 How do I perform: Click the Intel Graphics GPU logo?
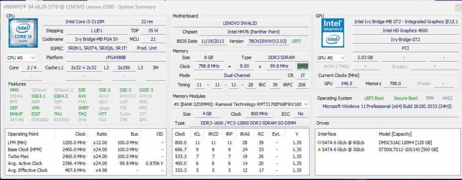pyautogui.click(x=333, y=33)
